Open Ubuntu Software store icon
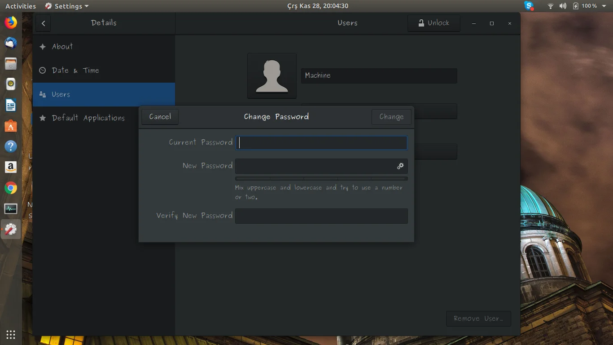Viewport: 613px width, 345px height. point(11,126)
